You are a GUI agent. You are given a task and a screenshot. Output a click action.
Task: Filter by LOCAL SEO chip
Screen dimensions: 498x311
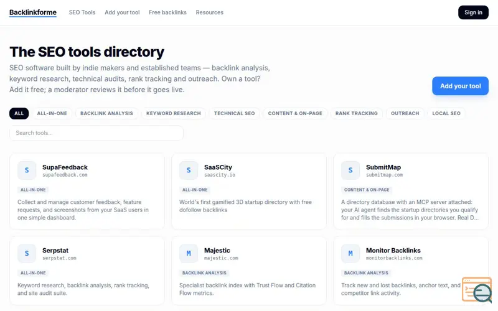[446, 114]
